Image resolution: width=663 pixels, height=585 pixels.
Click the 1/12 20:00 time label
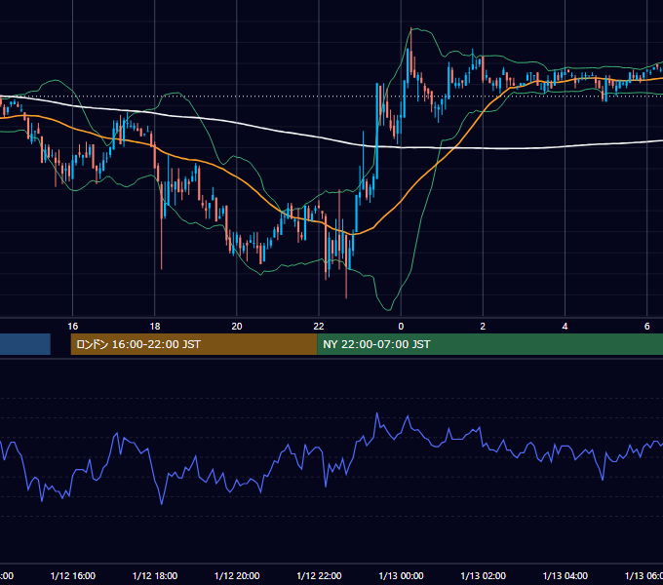click(237, 575)
